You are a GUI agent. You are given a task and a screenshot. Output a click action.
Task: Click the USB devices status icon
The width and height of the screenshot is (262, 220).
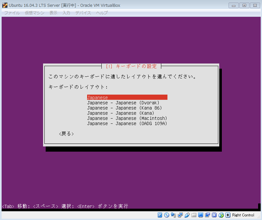[187, 215]
